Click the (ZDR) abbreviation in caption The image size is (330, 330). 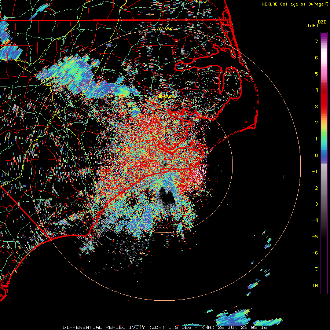pyautogui.click(x=157, y=327)
